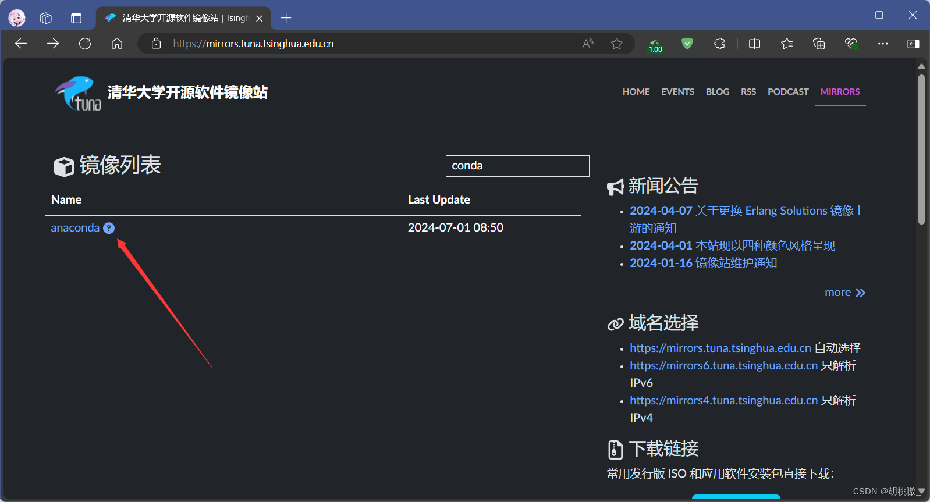Close the Tsinghua mirror tab
The height and width of the screenshot is (502, 930).
(x=259, y=19)
